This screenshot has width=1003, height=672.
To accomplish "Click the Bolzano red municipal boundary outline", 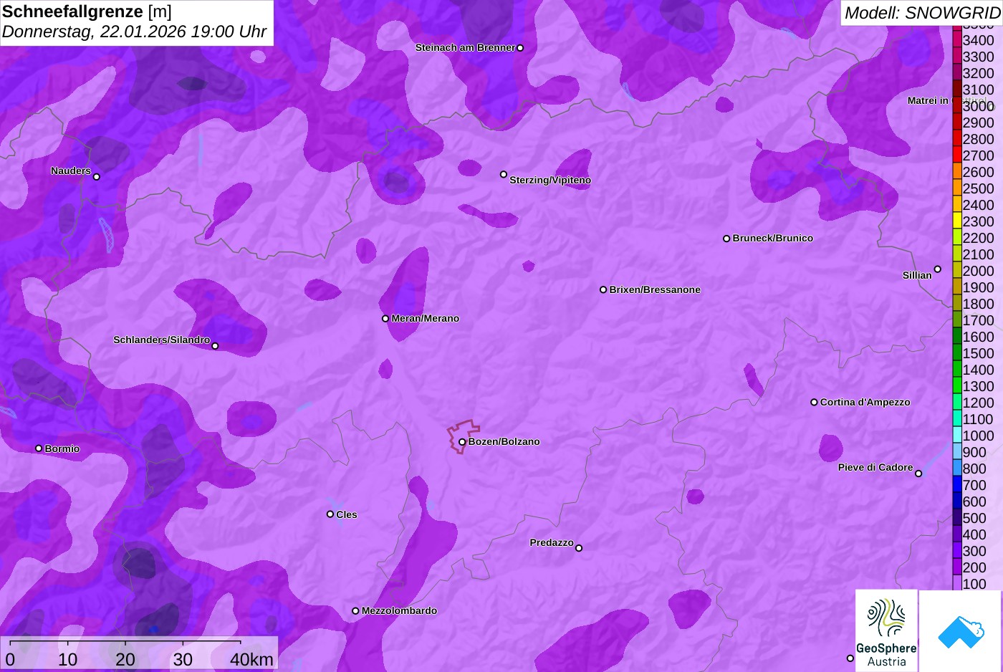I will click(x=463, y=436).
